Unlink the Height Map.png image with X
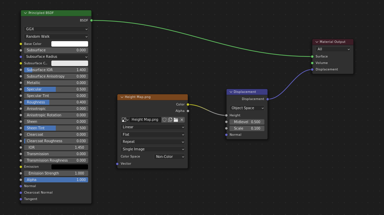This screenshot has width=384, height=215. click(182, 120)
